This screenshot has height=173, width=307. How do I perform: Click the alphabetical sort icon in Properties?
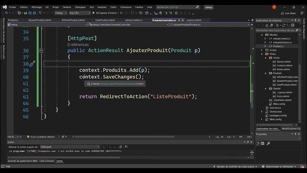263,144
